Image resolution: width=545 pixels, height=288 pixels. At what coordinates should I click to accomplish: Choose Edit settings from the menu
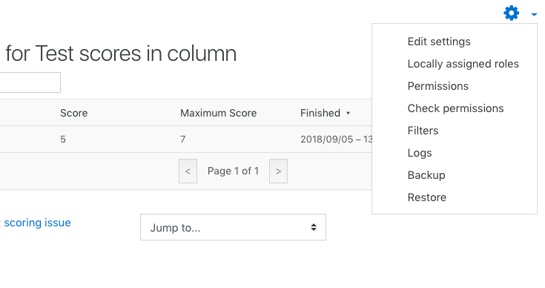click(439, 42)
